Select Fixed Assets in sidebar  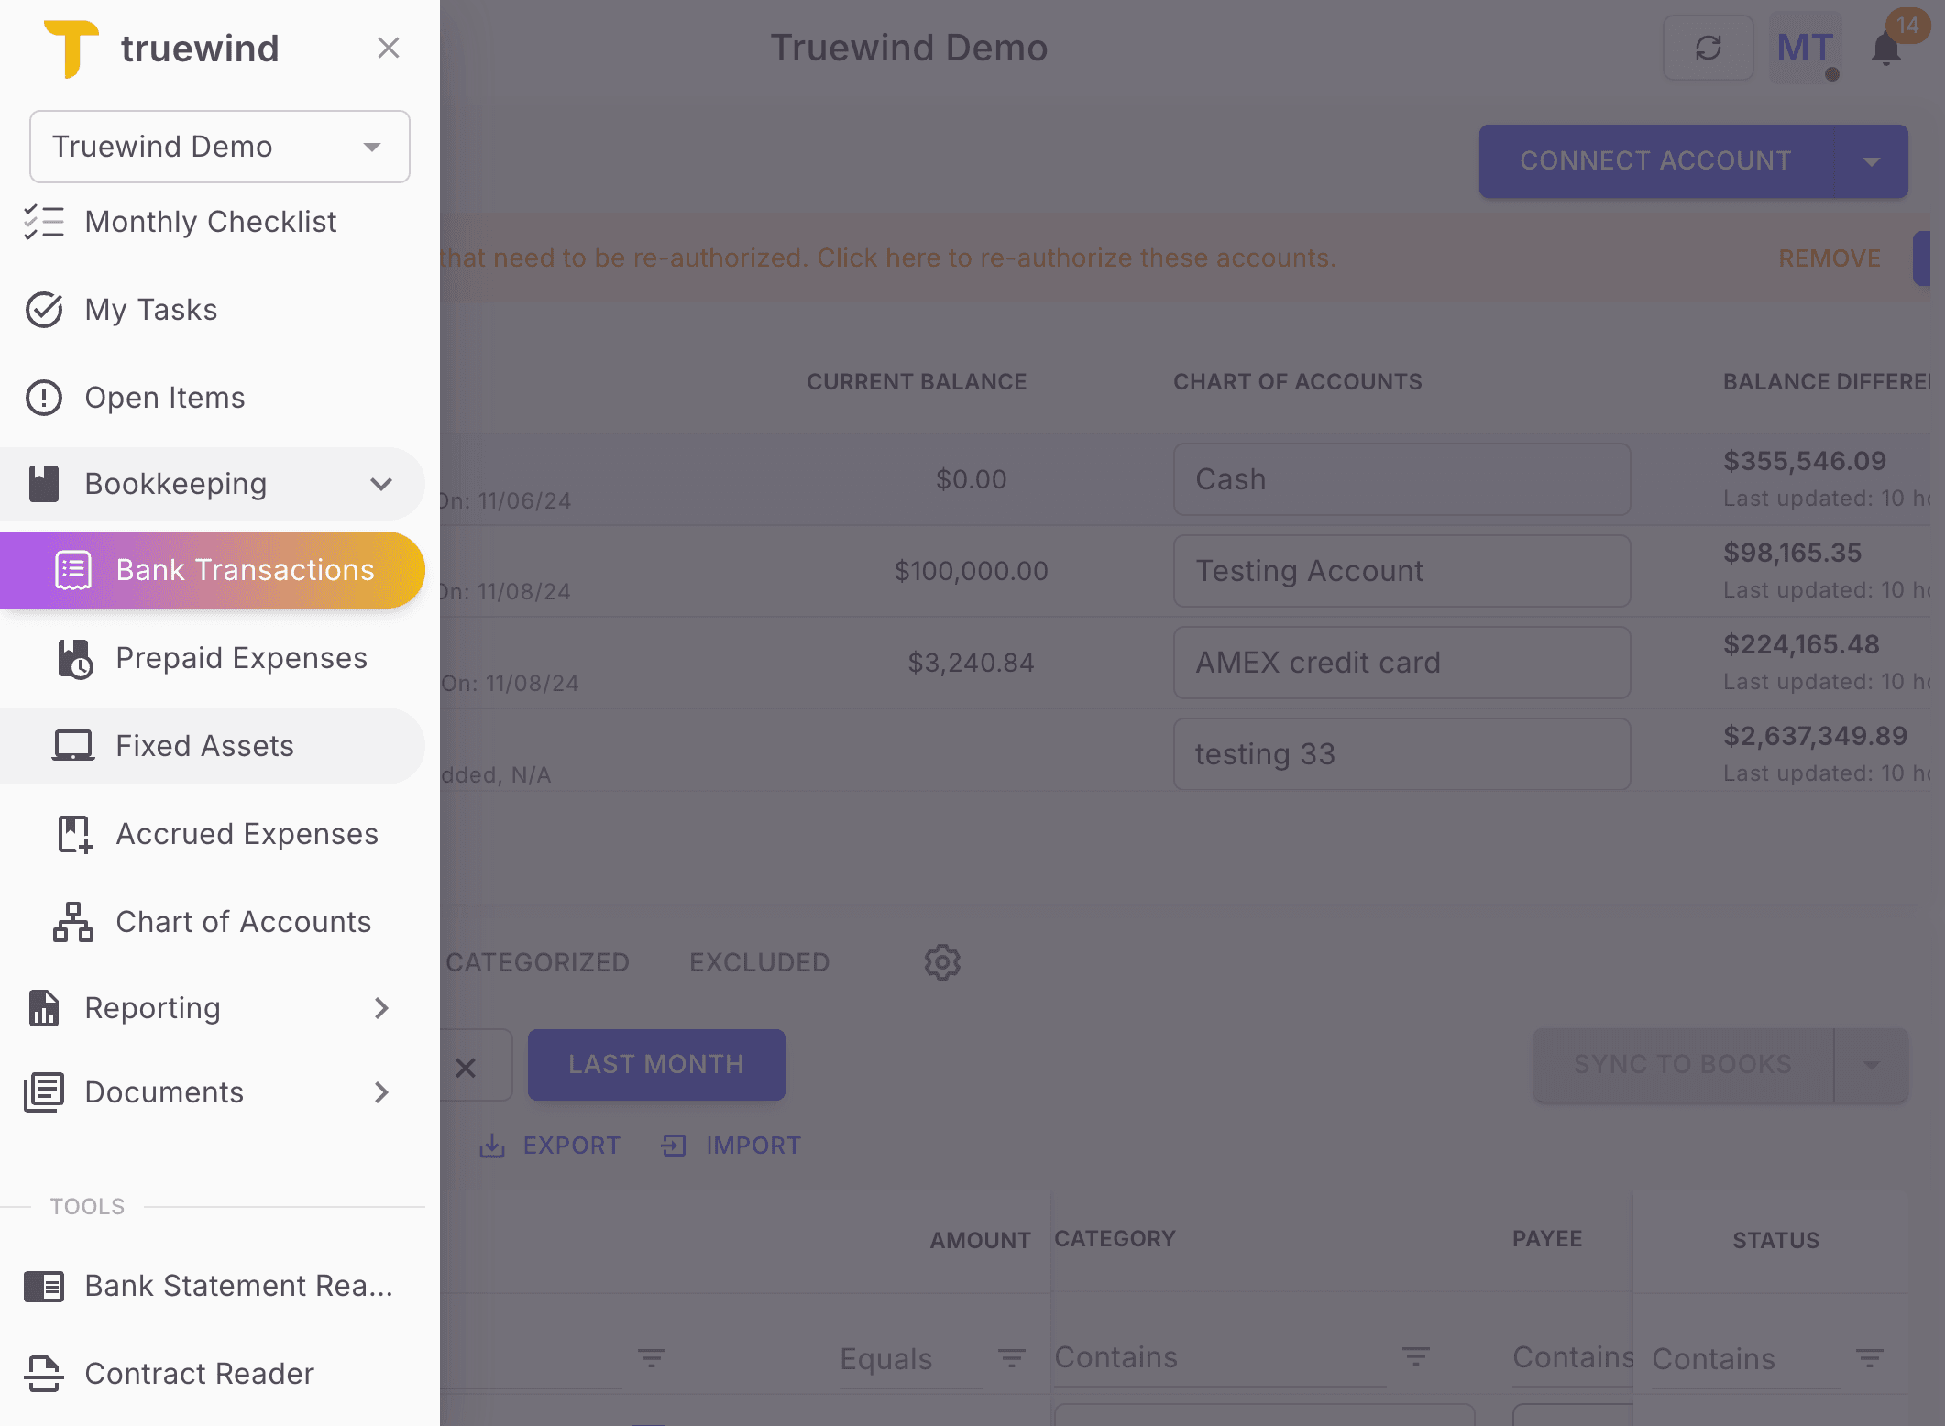pos(204,746)
